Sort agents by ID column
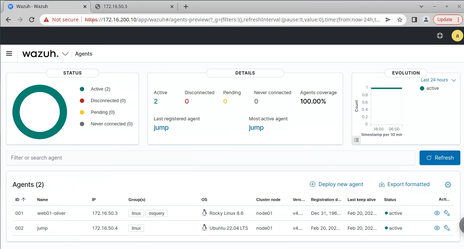Image resolution: width=464 pixels, height=249 pixels. point(20,200)
